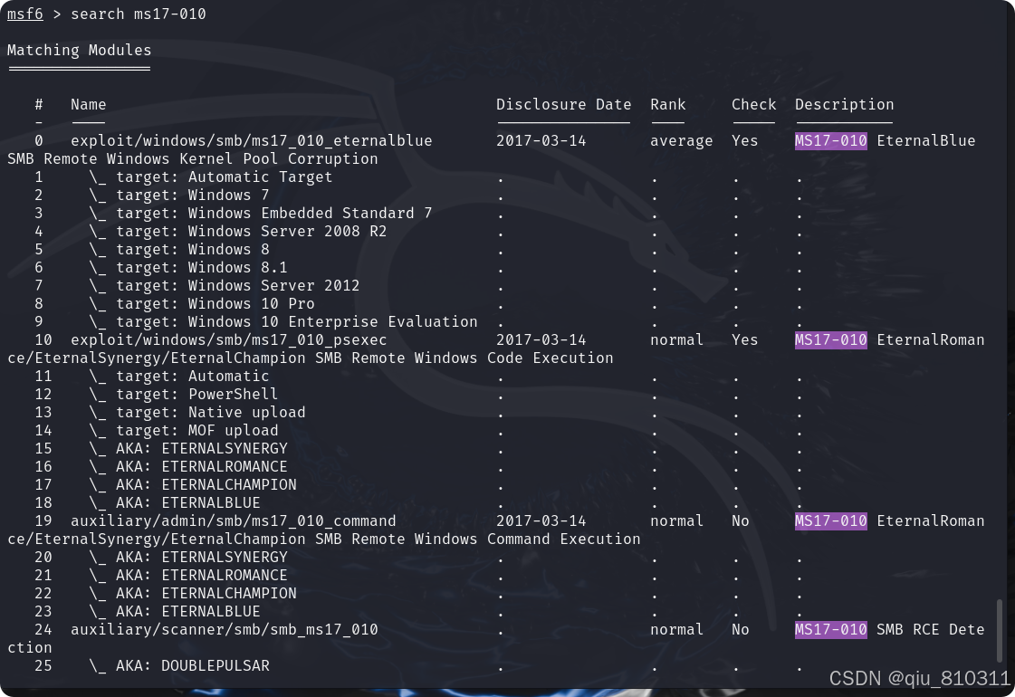This screenshot has width=1015, height=697.
Task: Click the 'Check' column header
Action: (753, 104)
